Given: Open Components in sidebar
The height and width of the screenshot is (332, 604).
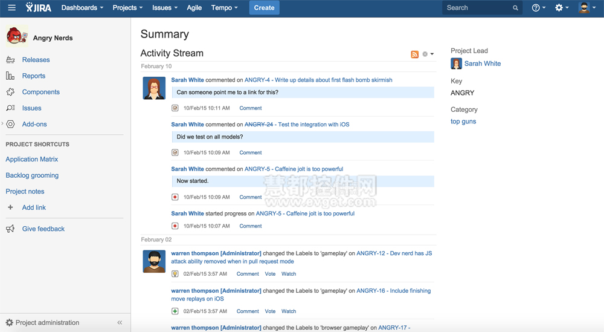Looking at the screenshot, I should point(41,92).
